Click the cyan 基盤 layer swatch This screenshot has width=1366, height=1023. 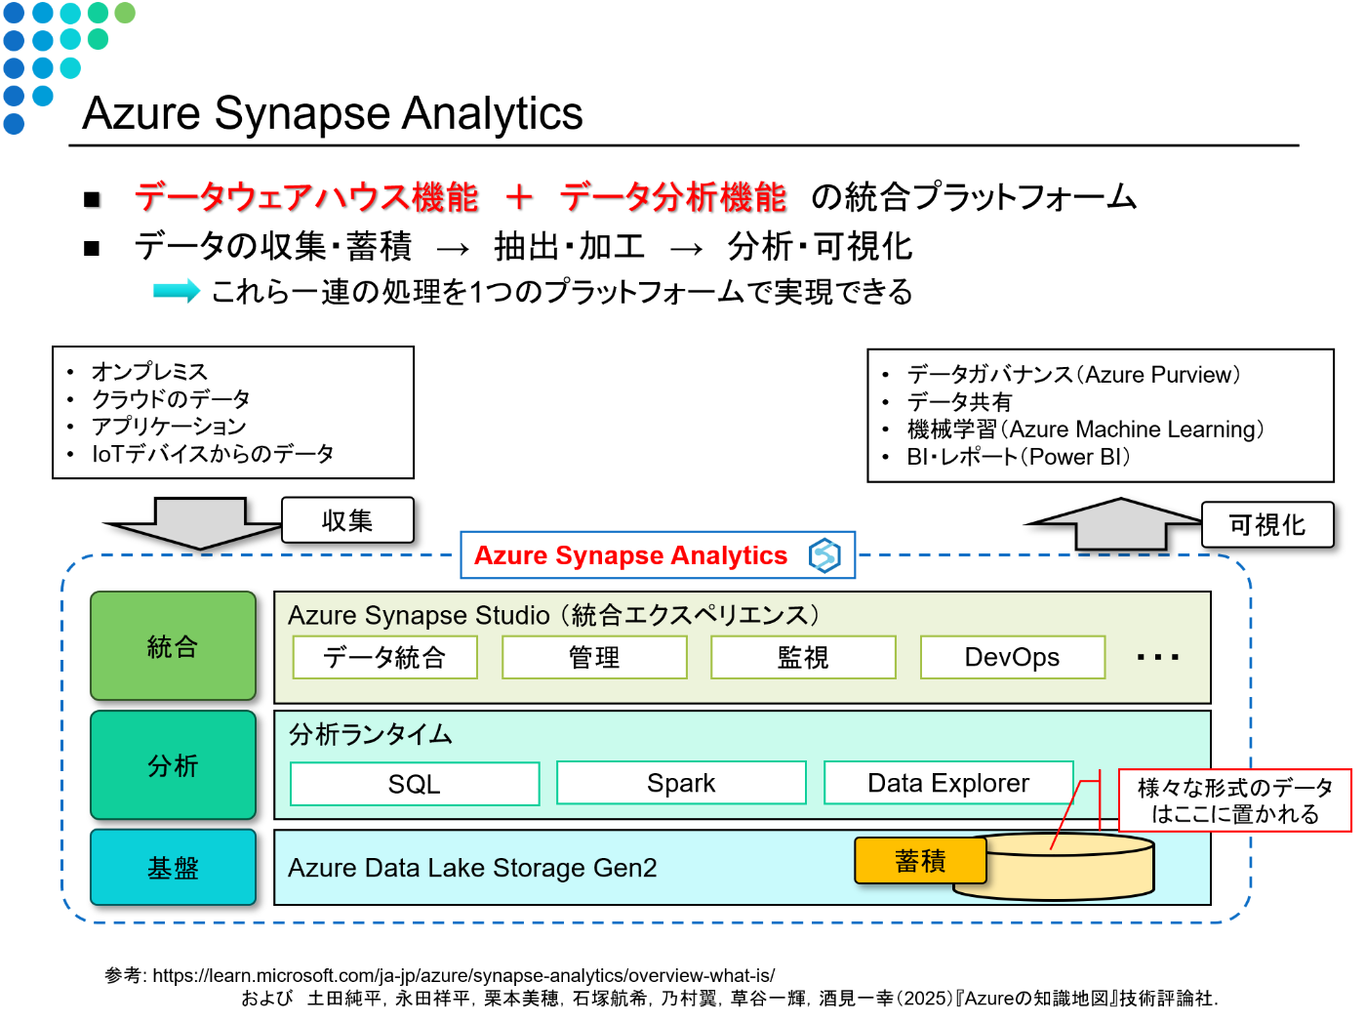tap(172, 867)
